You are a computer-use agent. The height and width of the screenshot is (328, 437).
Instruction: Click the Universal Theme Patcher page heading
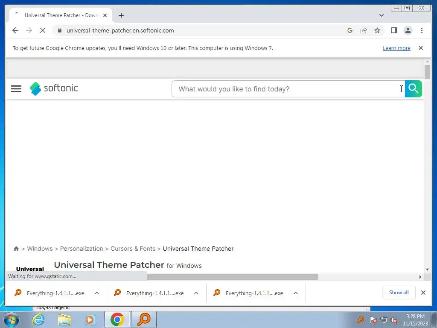click(x=109, y=265)
